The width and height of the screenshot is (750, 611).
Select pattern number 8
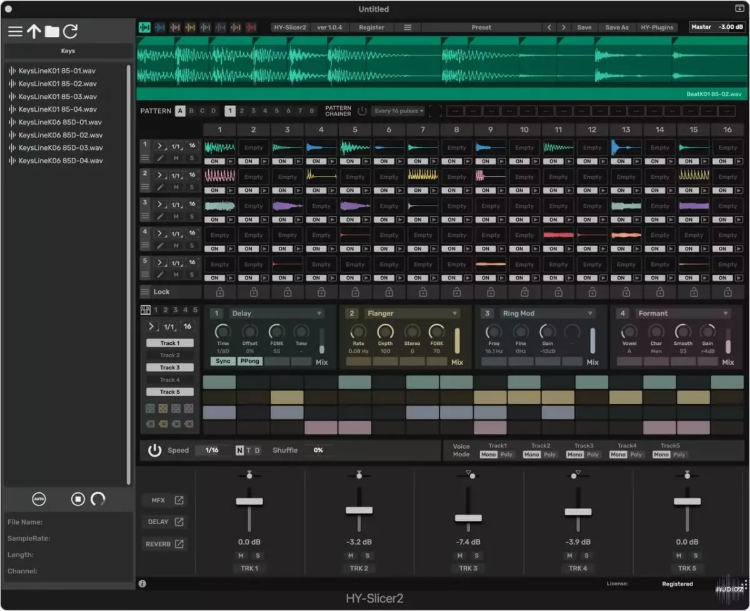coord(311,111)
